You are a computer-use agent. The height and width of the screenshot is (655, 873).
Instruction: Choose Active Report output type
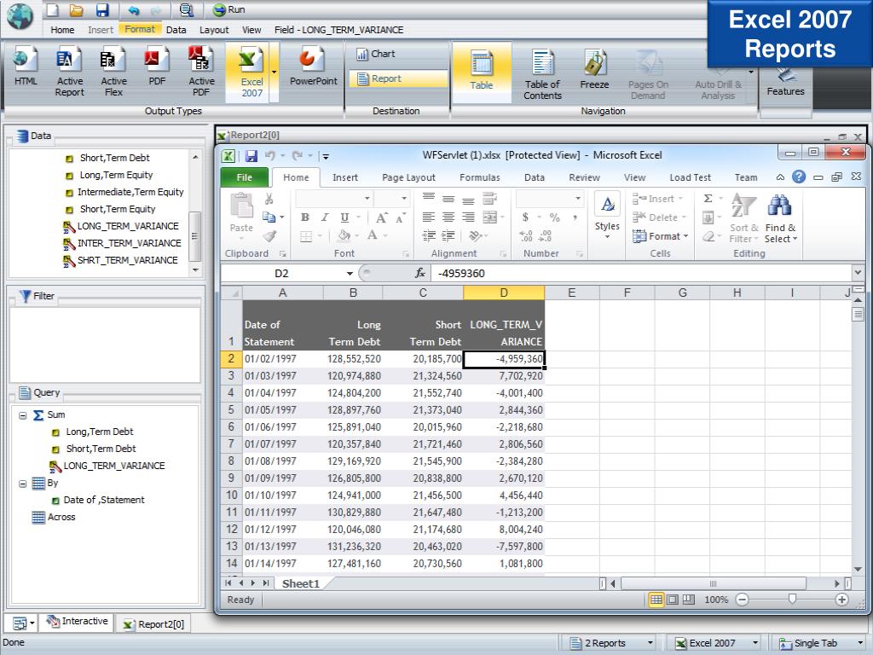[69, 72]
